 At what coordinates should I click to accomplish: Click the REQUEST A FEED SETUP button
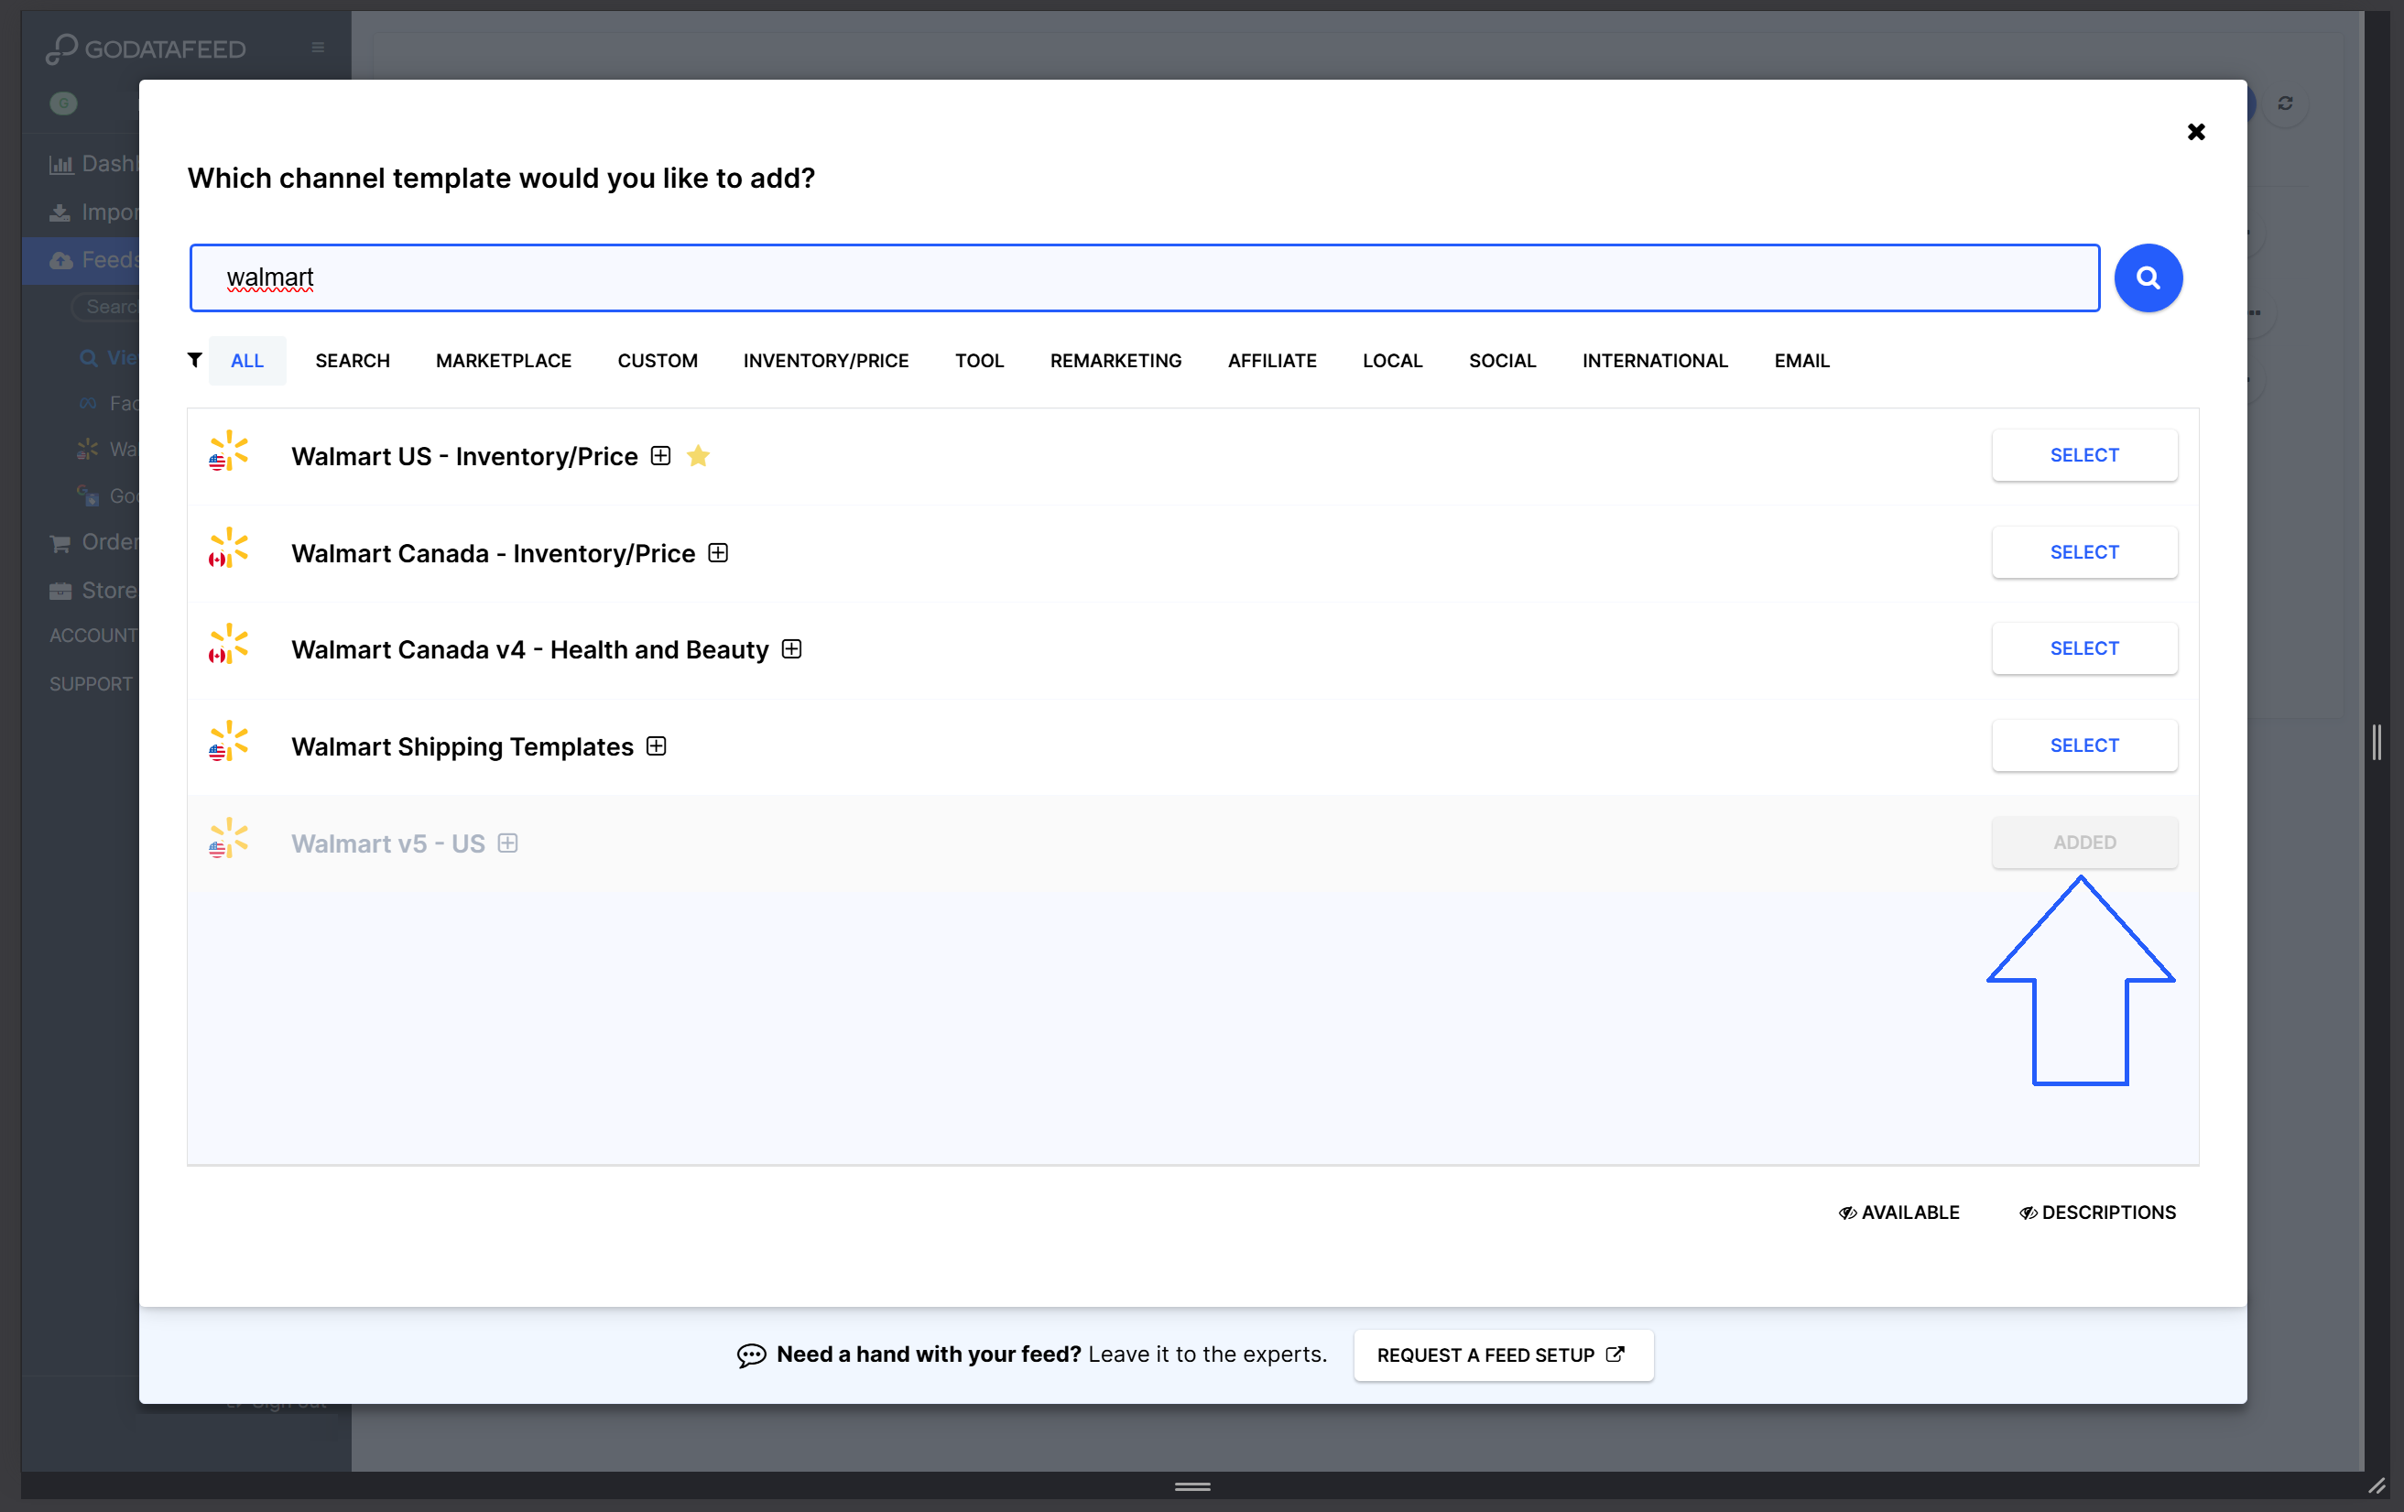coord(1502,1354)
